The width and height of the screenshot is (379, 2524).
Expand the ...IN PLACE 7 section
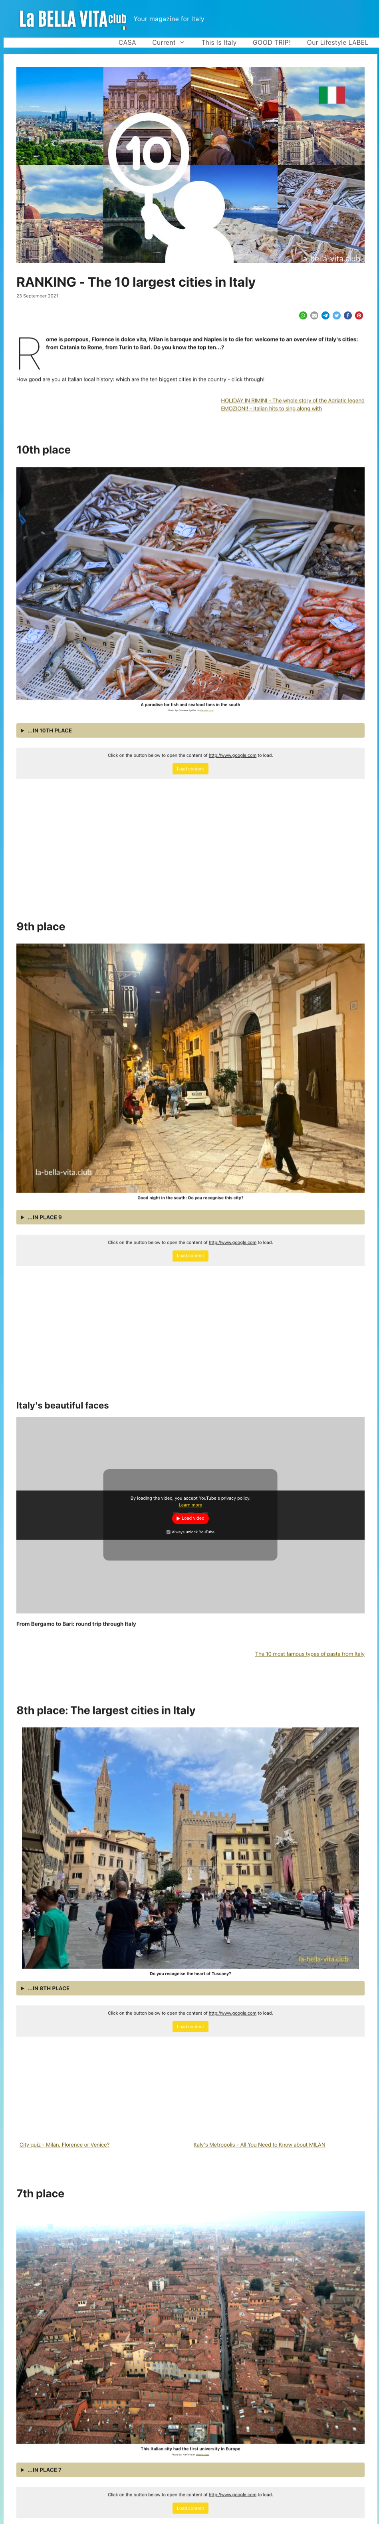[190, 2469]
